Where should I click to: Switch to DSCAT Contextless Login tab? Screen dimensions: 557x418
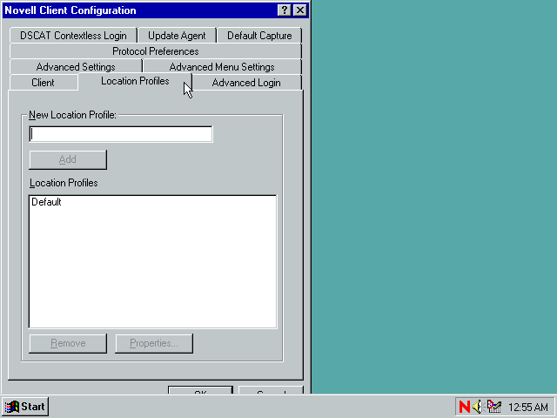click(73, 36)
